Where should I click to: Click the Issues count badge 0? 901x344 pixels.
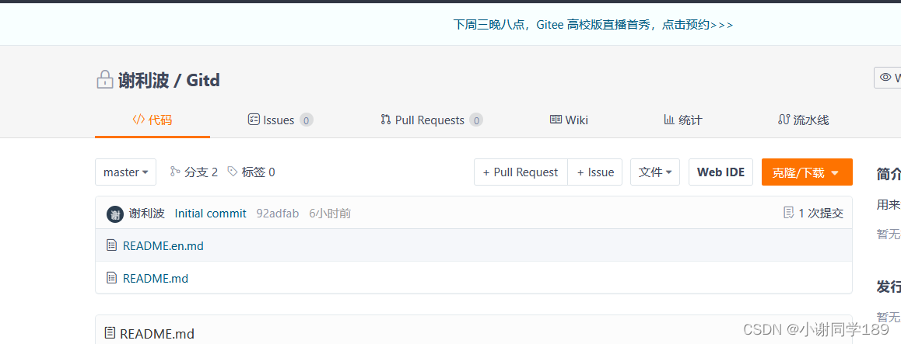pyautogui.click(x=307, y=120)
